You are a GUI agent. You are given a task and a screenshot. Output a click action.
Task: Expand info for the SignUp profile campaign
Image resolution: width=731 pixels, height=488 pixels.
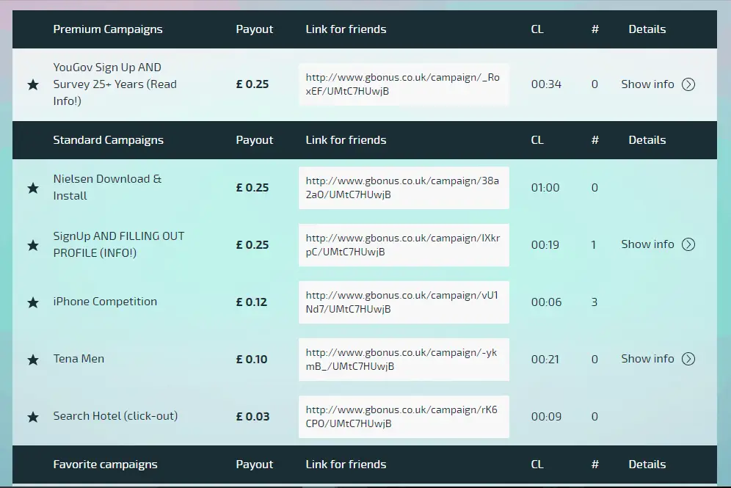point(648,244)
